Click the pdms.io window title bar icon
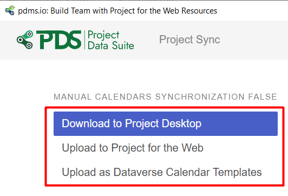 pyautogui.click(x=10, y=10)
